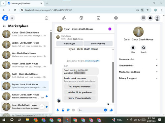165x123 pixels.
Task: Send quick reply Sorry, it's not available.
Action: coord(80,98)
